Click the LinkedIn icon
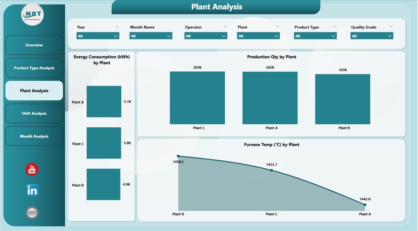Viewport: 418px width, 231px height. point(31,191)
